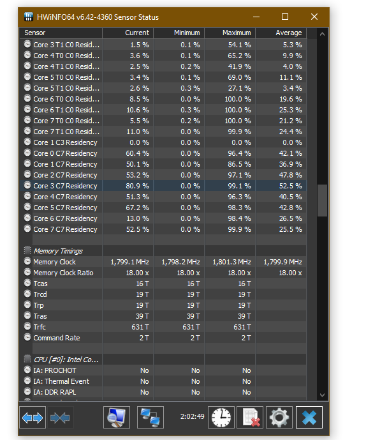Select the CPU [#0]: Intel Co... group header
The image size is (366, 440).
[163, 360]
